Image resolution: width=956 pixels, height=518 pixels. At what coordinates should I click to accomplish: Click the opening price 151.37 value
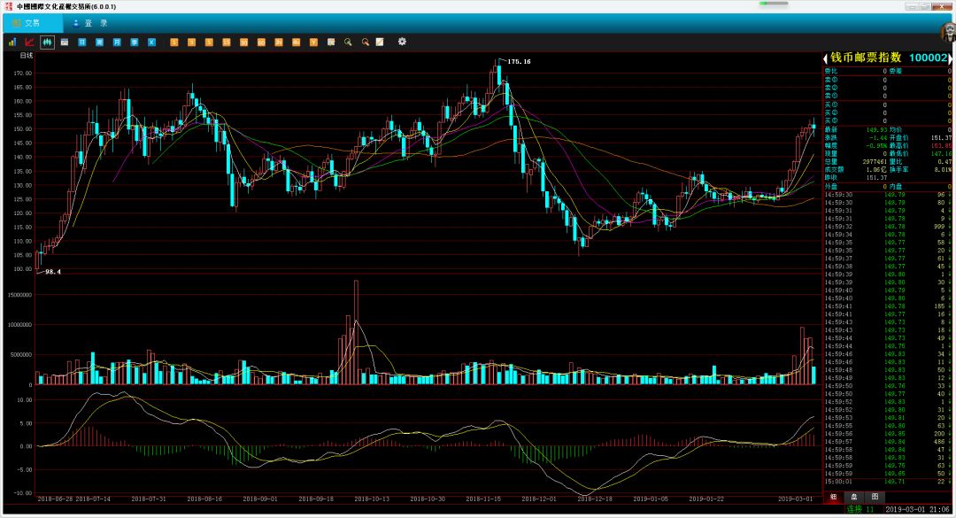coord(941,138)
